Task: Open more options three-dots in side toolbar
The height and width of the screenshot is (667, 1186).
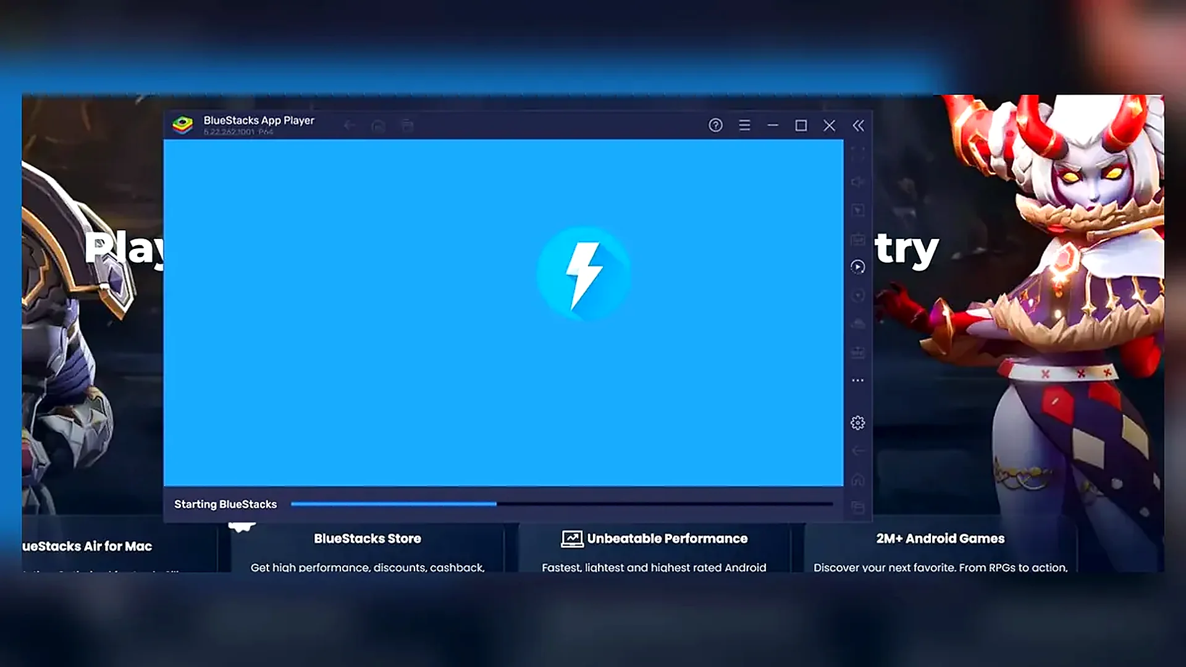Action: pyautogui.click(x=858, y=380)
